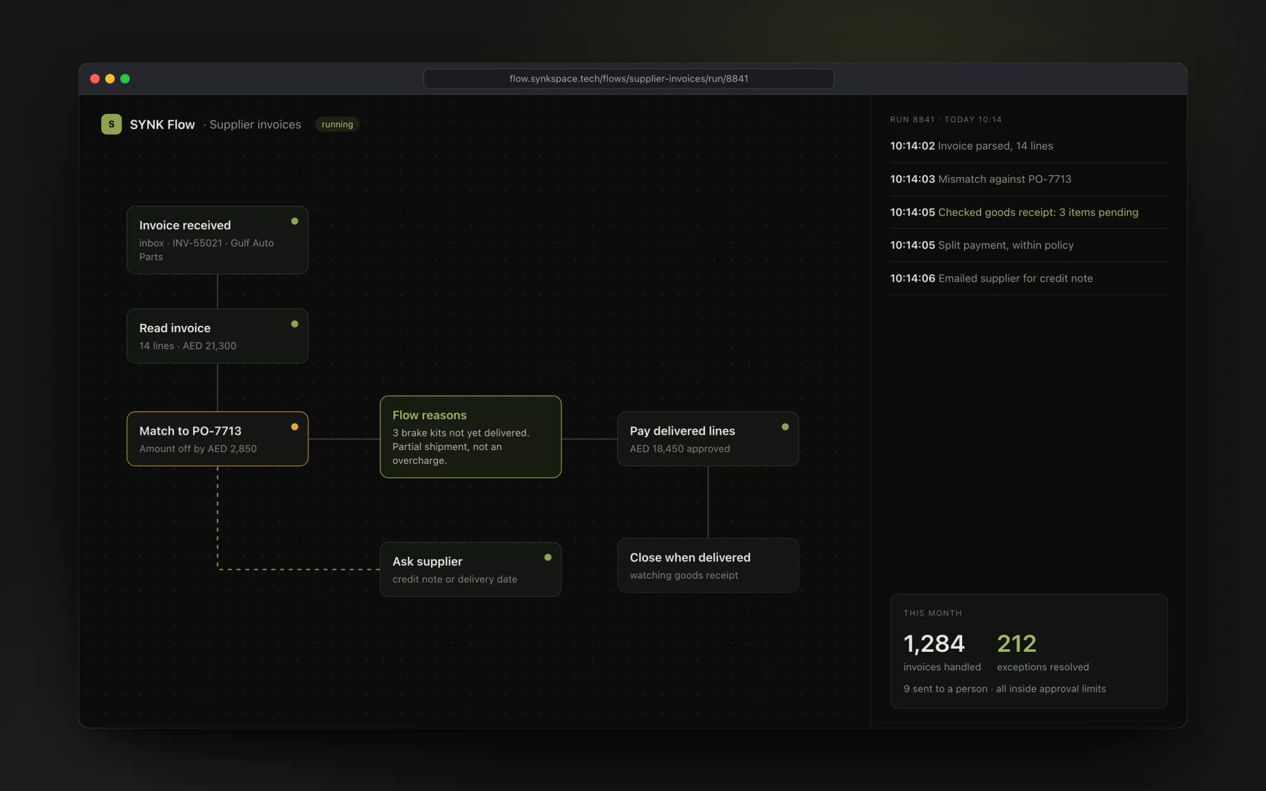Image resolution: width=1266 pixels, height=791 pixels.
Task: Click the watching goods receipt text
Action: click(x=684, y=575)
